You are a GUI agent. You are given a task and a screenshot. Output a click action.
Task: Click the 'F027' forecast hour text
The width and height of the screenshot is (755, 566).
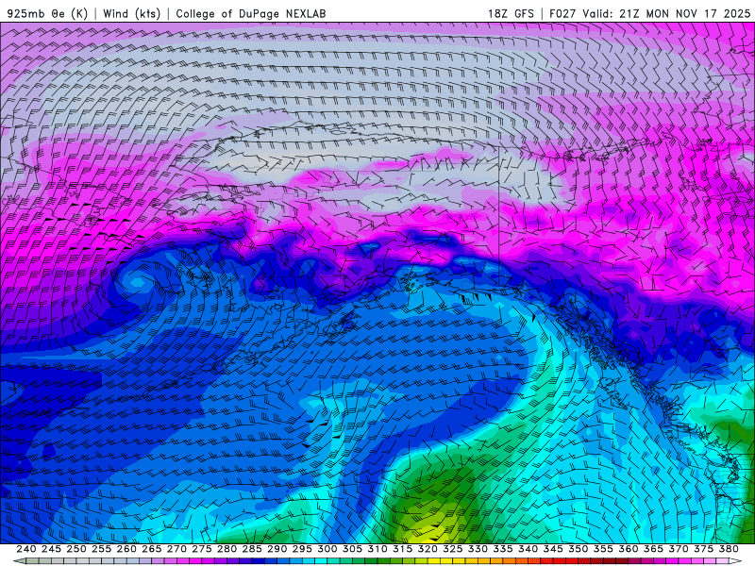562,13
